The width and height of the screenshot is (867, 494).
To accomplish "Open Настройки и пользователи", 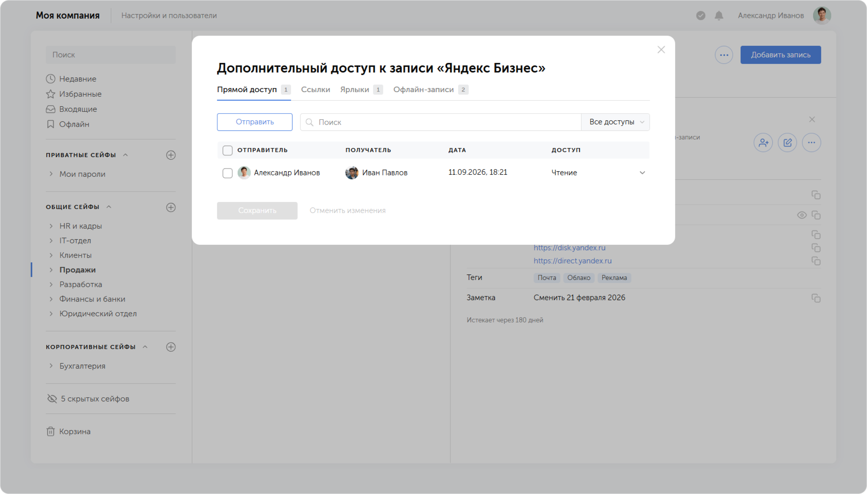I will click(169, 16).
